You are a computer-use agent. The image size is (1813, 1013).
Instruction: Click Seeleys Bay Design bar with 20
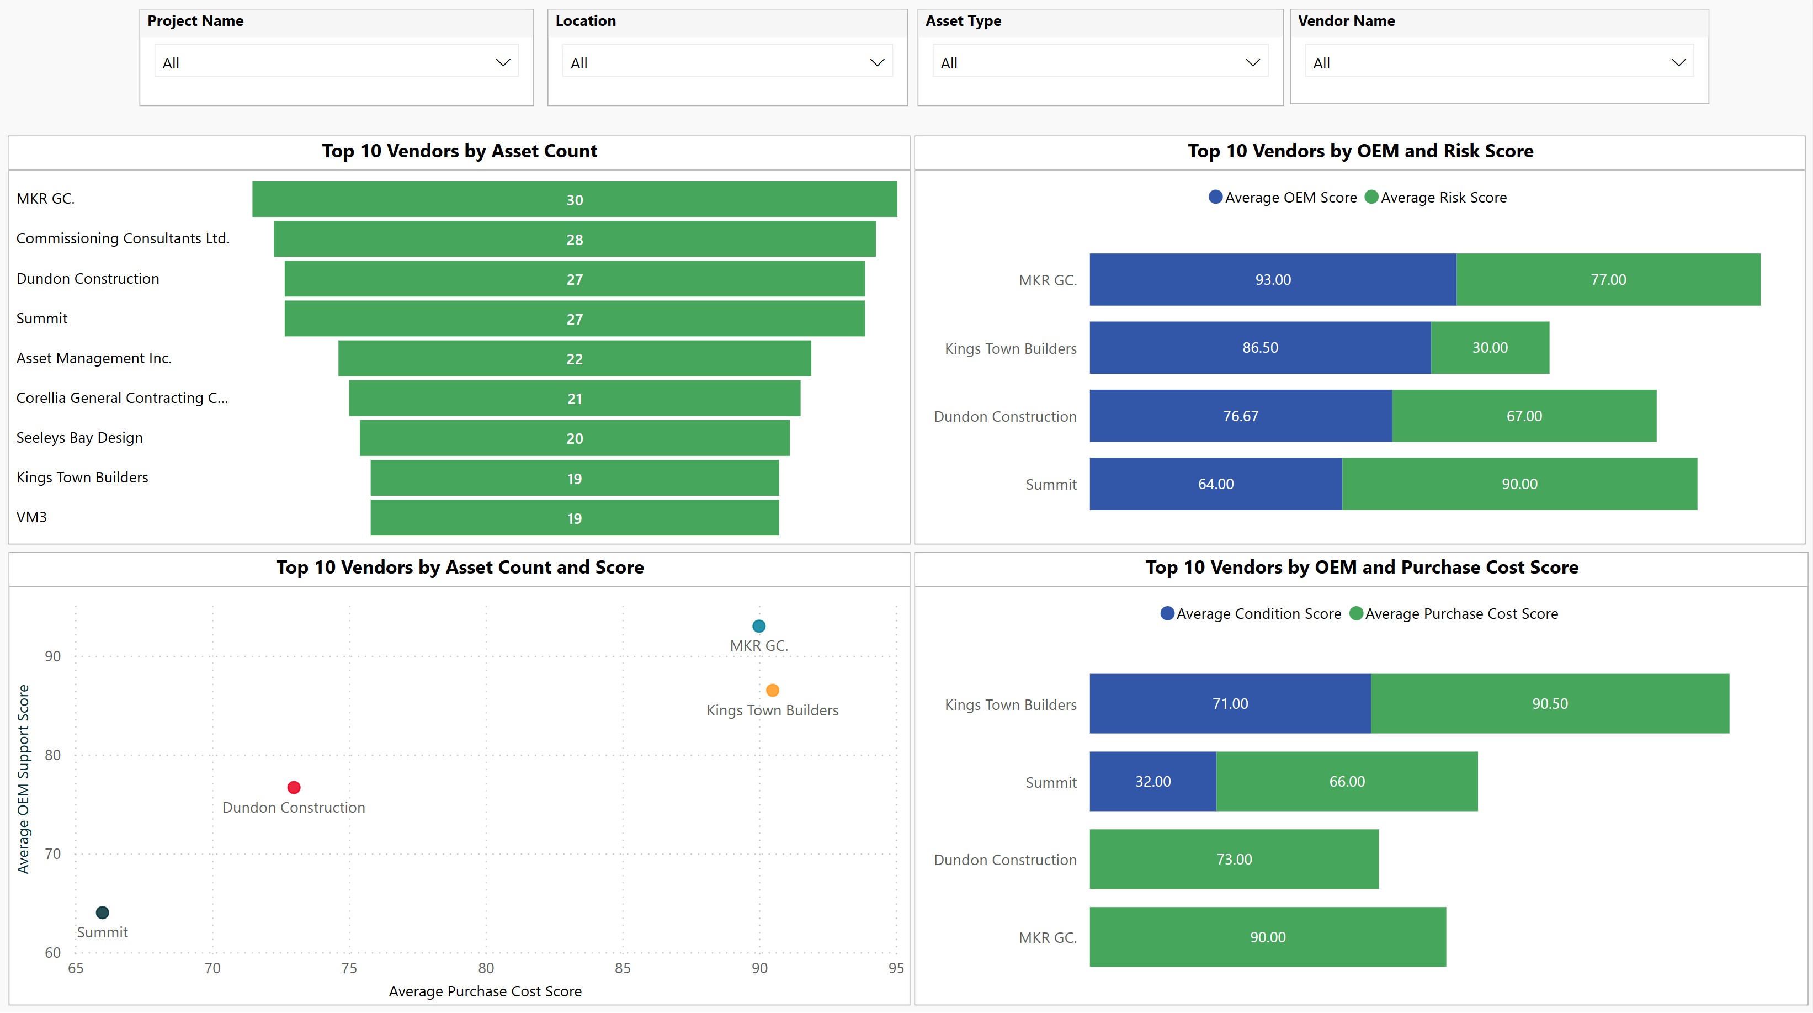point(575,438)
